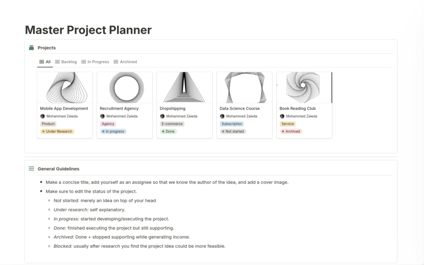The width and height of the screenshot is (424, 265).
Task: Click the green Projects database icon
Action: 31,47
